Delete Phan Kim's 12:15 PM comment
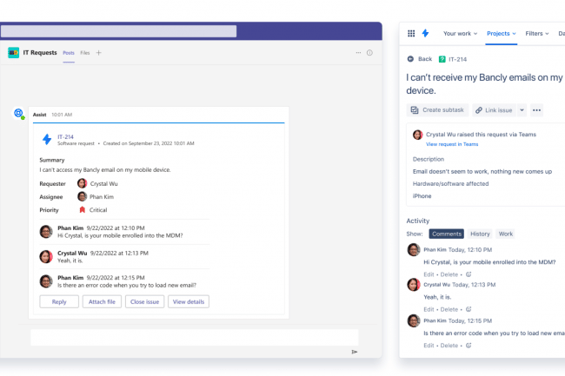 (x=449, y=346)
